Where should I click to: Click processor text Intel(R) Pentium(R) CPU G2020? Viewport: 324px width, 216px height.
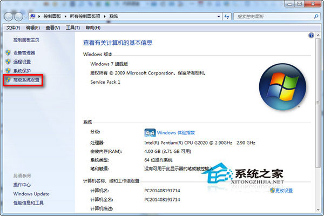click(x=176, y=143)
